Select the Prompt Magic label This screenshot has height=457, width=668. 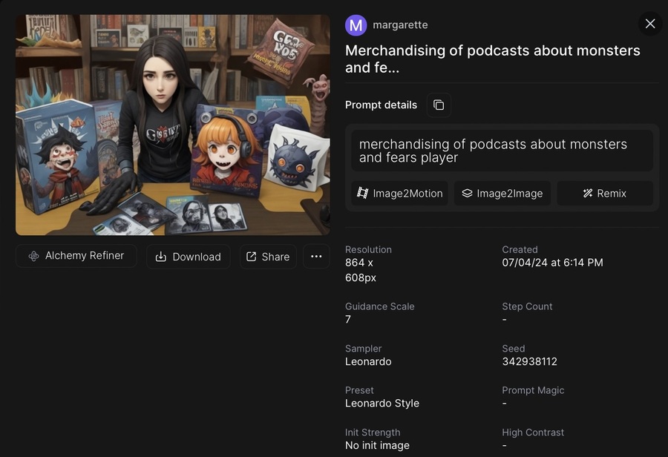click(x=533, y=390)
